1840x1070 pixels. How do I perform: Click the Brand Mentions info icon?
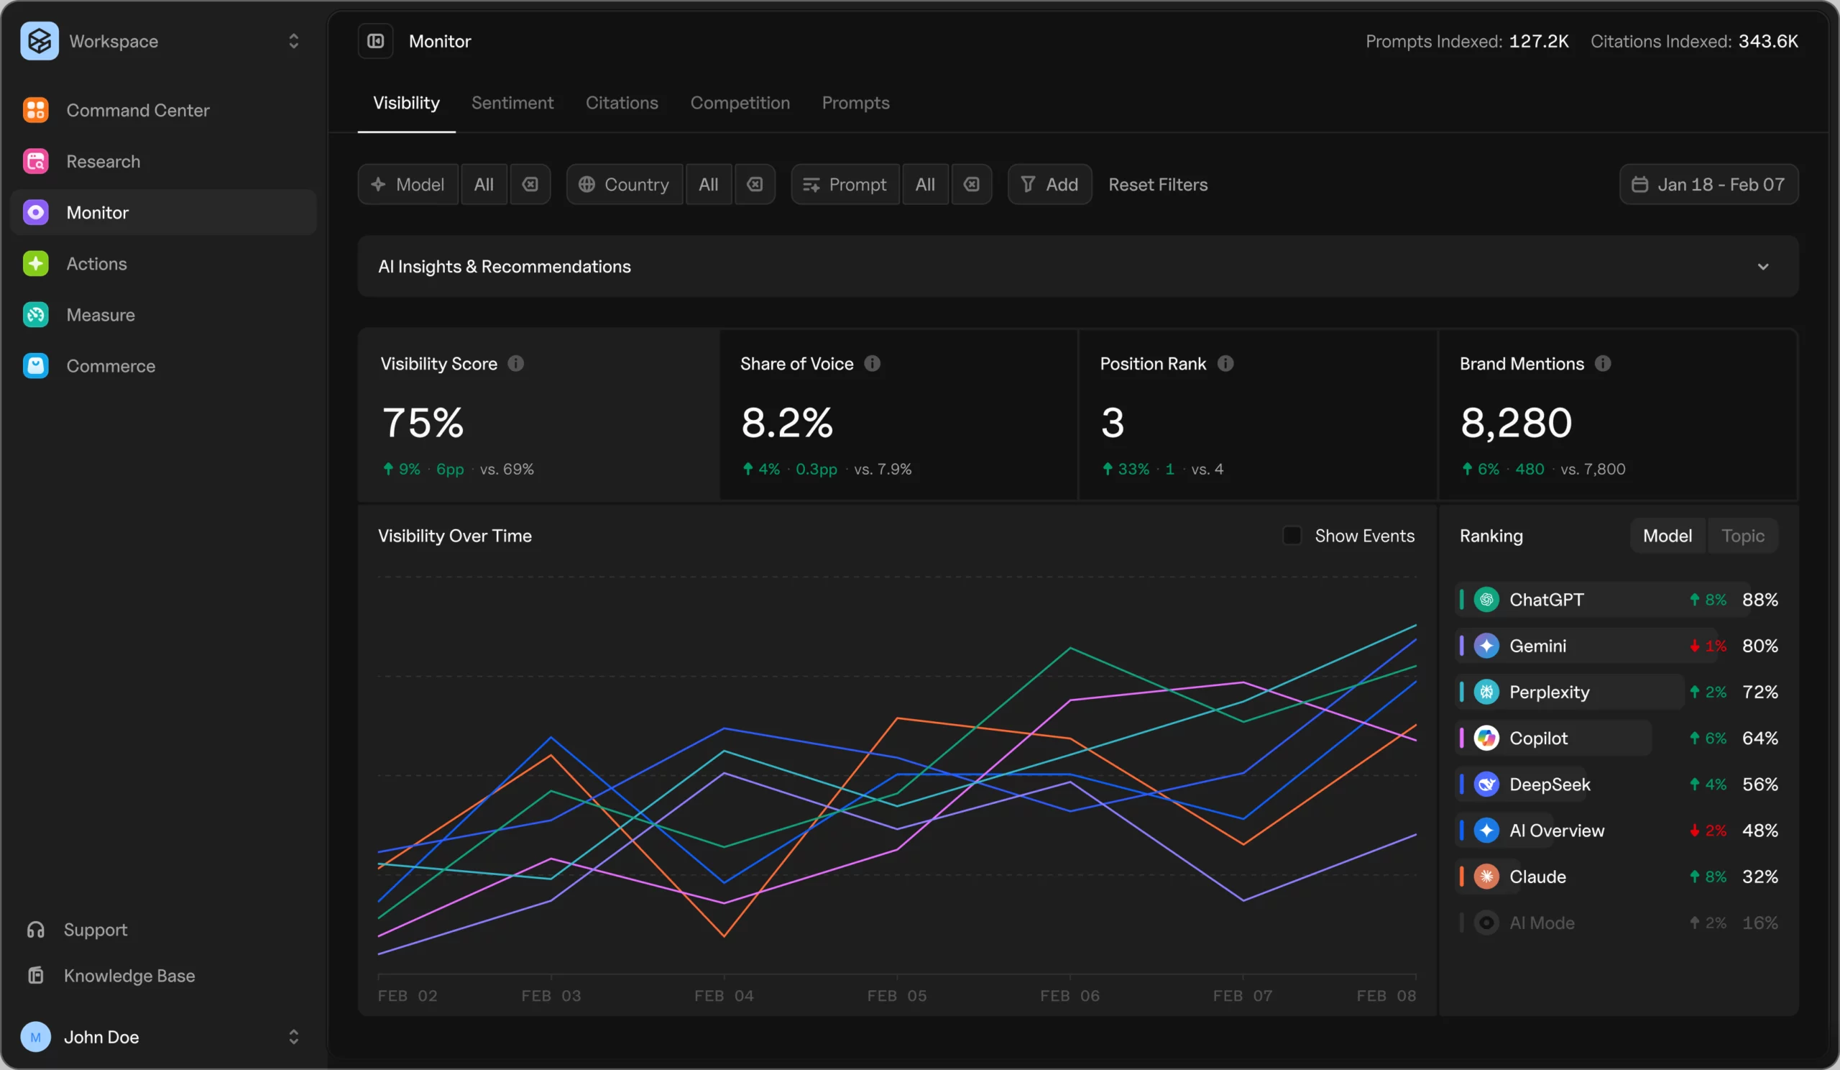[1602, 364]
